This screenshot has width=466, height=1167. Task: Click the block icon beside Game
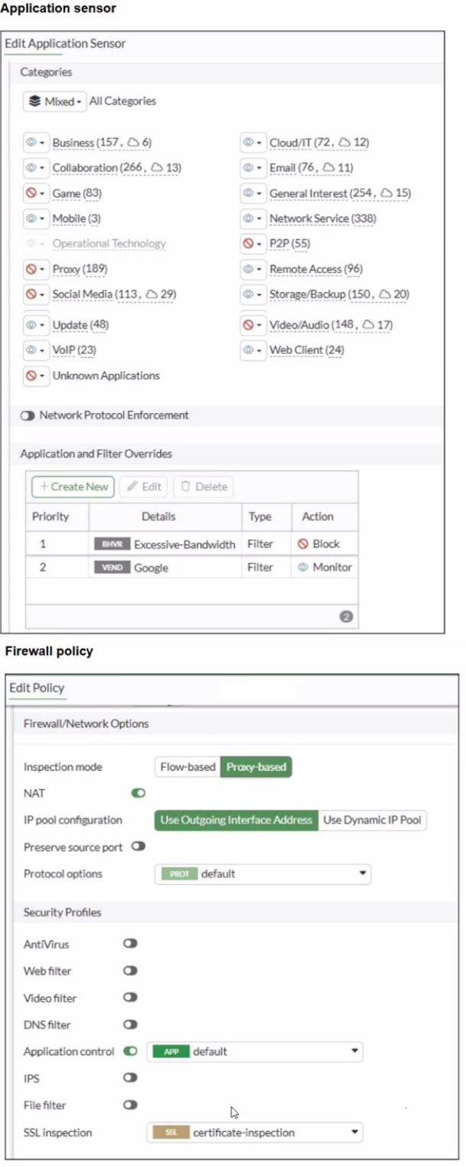click(31, 193)
